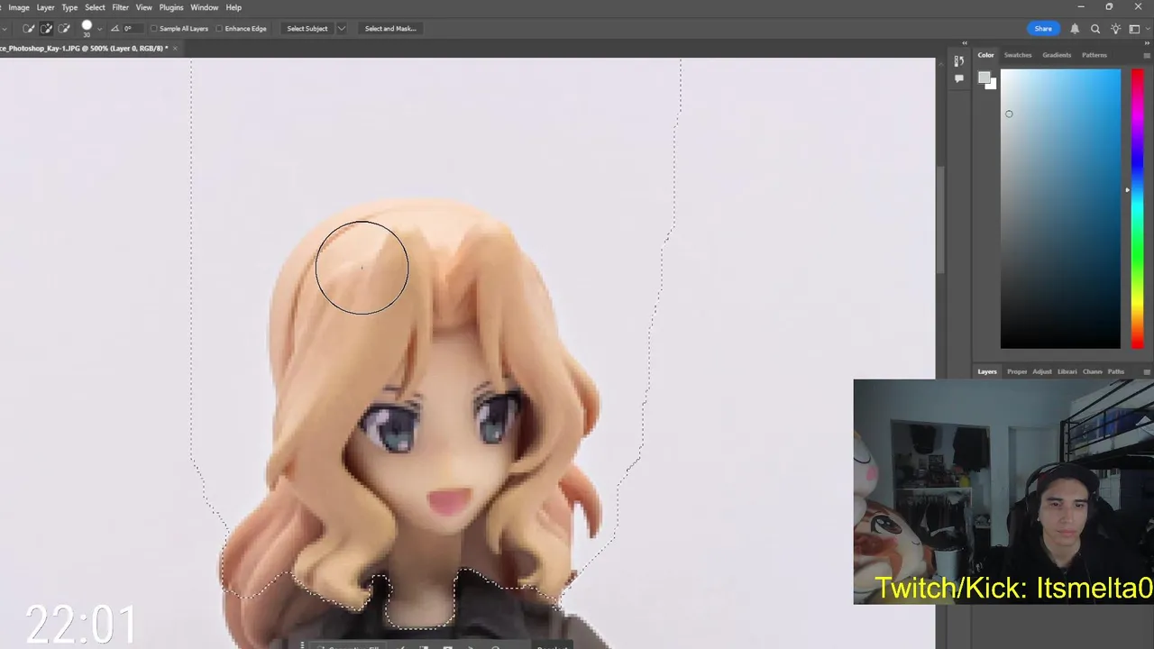Select the Color panel tab
The width and height of the screenshot is (1154, 649).
pyautogui.click(x=986, y=55)
